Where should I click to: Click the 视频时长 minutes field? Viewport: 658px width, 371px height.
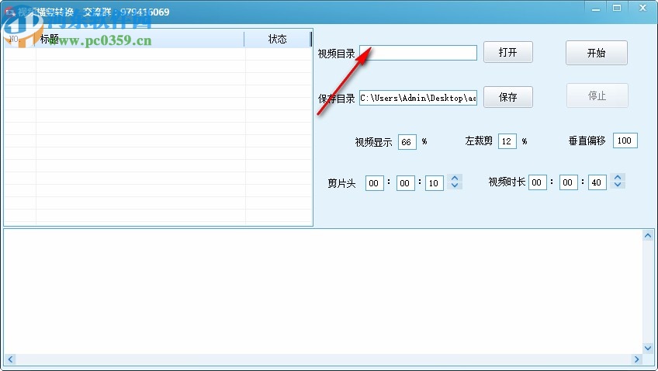[x=568, y=182]
